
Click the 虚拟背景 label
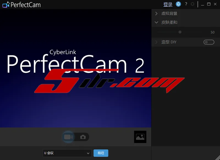[169, 14]
